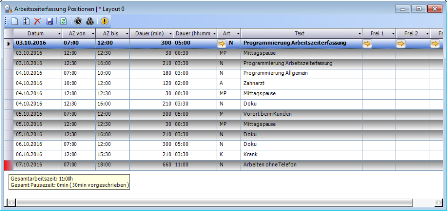Click the orange arrow in Art cell
Screen dimensions: 447x211
222,43
